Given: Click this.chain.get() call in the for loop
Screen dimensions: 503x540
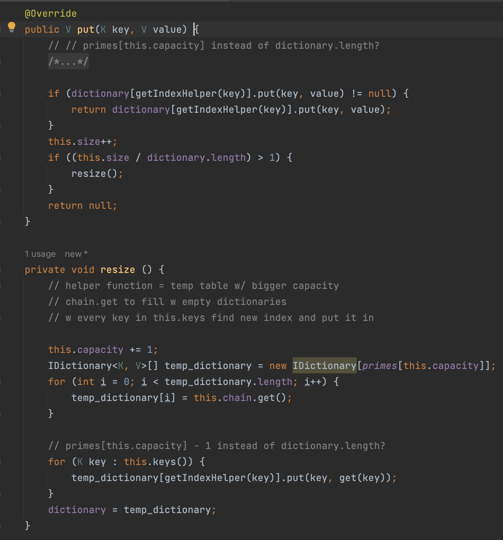Looking at the screenshot, I should pos(240,398).
